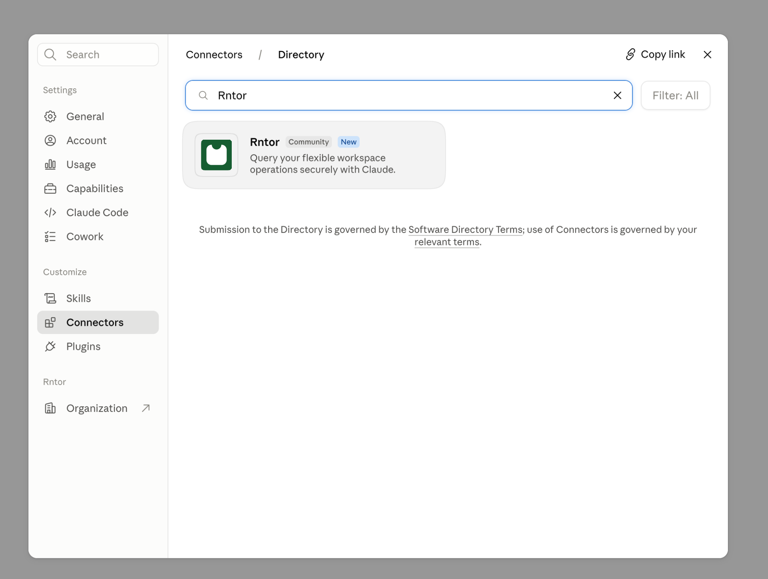Open the Skills page
Screen dimensions: 768x579
(x=98, y=298)
